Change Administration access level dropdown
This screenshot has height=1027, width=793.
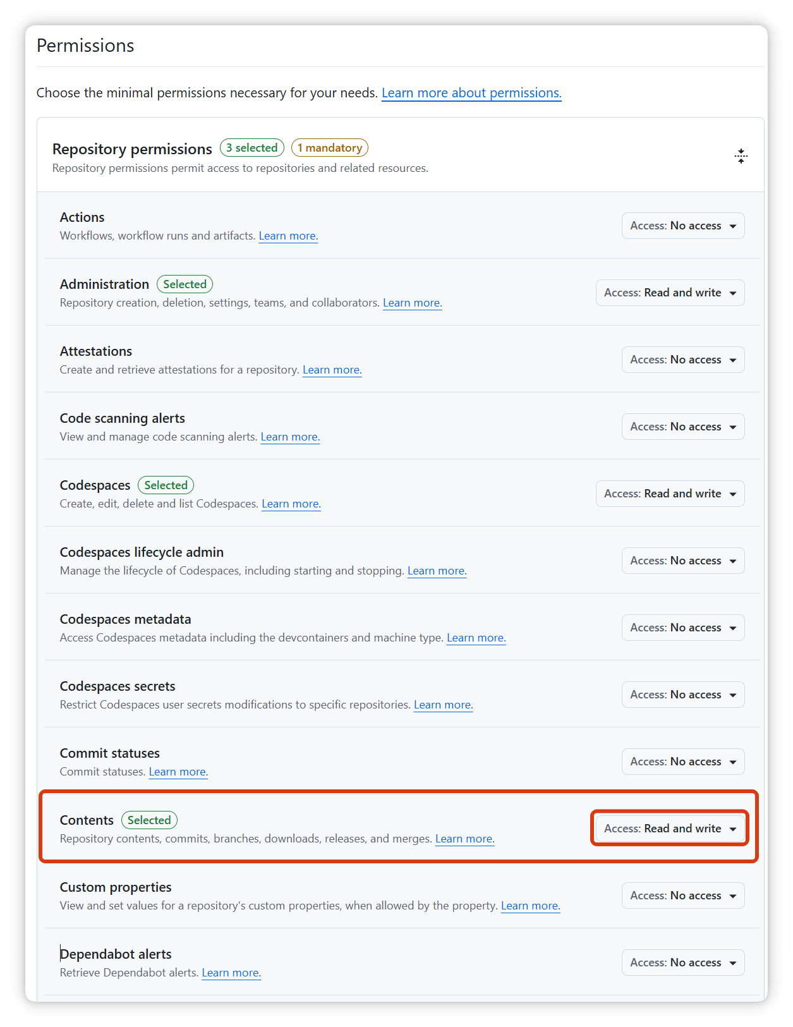pos(670,293)
